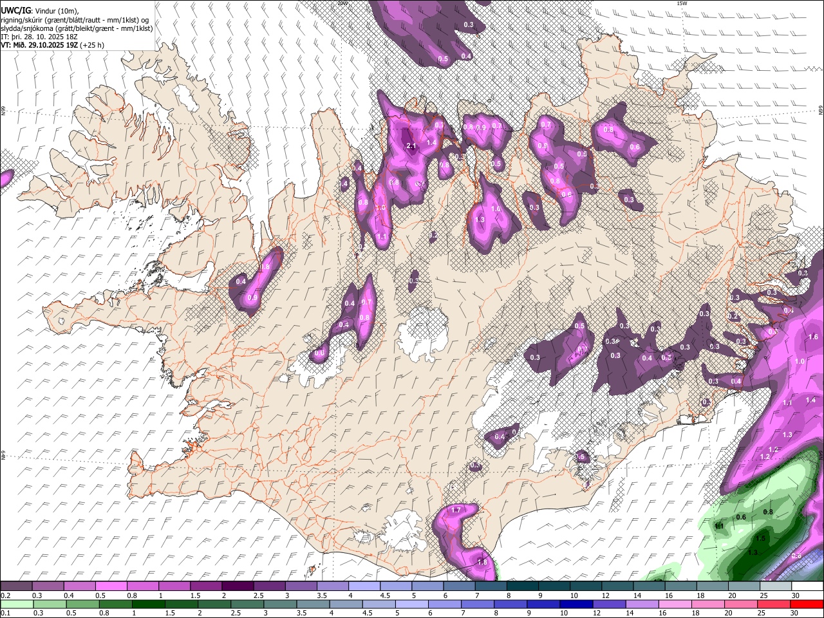Select the 10 deep navy swatch, bottom legend row
The image size is (824, 618).
pos(576,604)
